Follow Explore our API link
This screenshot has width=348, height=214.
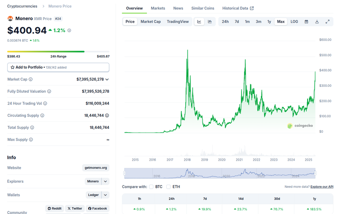click(322, 187)
